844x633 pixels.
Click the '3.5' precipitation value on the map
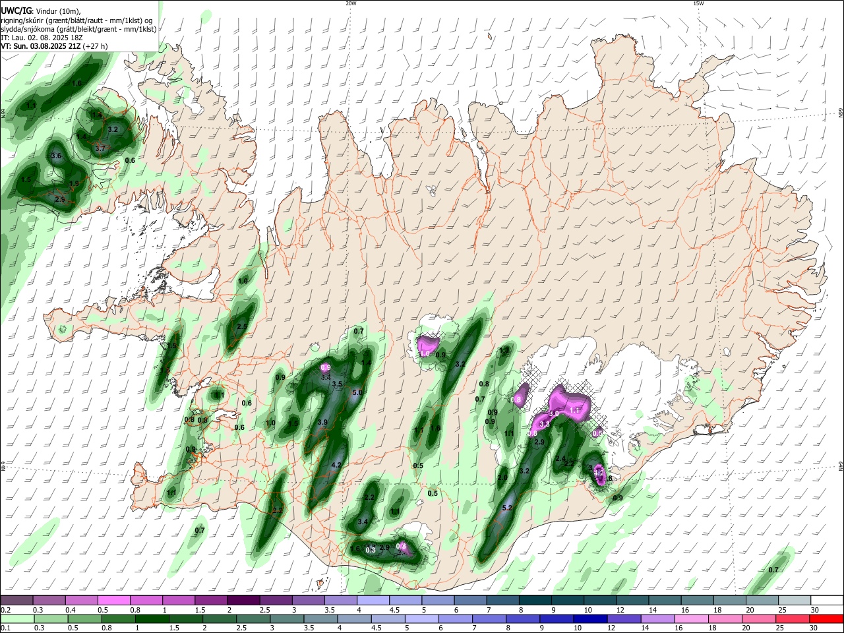[x=337, y=384]
